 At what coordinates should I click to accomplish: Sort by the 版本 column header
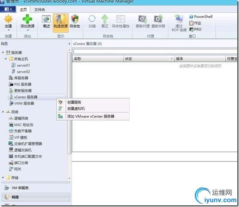(200, 59)
